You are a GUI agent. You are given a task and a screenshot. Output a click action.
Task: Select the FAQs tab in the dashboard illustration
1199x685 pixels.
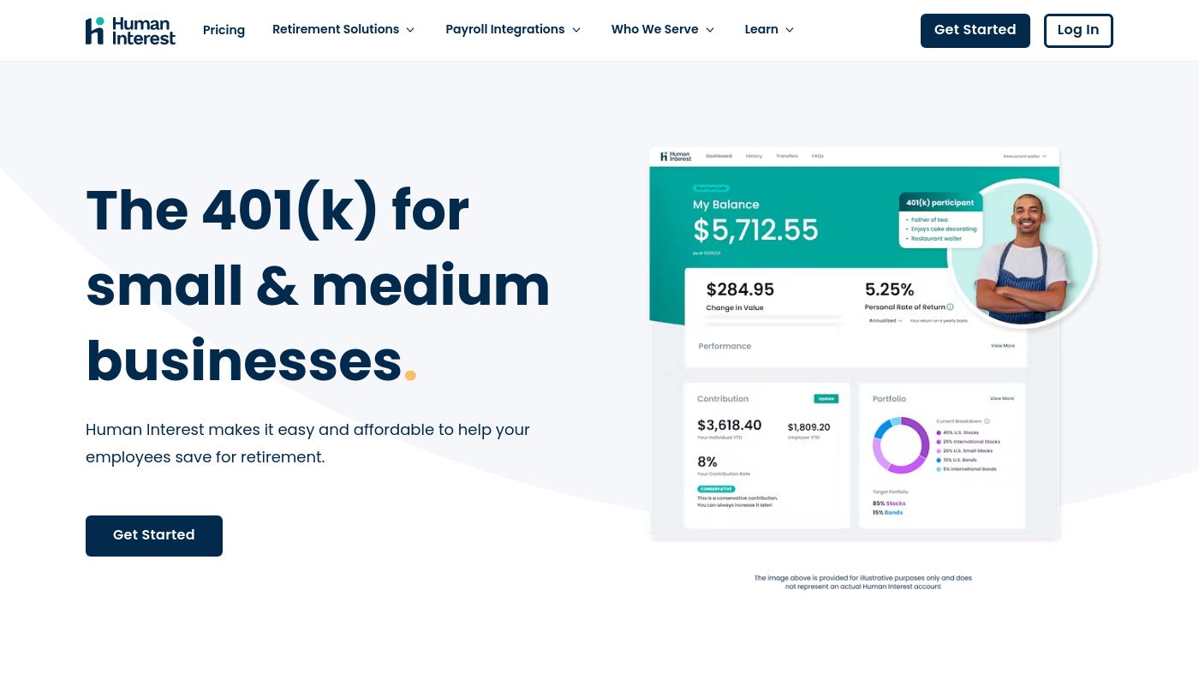pyautogui.click(x=818, y=156)
